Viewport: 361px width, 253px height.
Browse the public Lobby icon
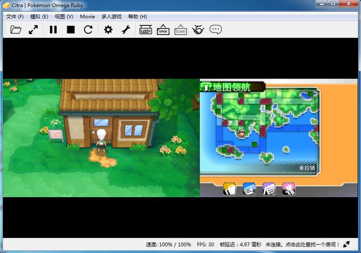(146, 30)
